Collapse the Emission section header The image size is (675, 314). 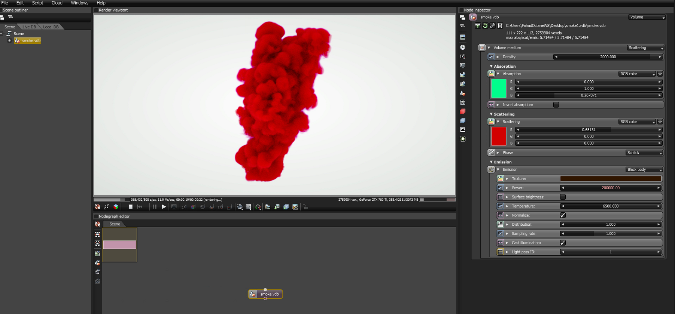[x=501, y=162]
